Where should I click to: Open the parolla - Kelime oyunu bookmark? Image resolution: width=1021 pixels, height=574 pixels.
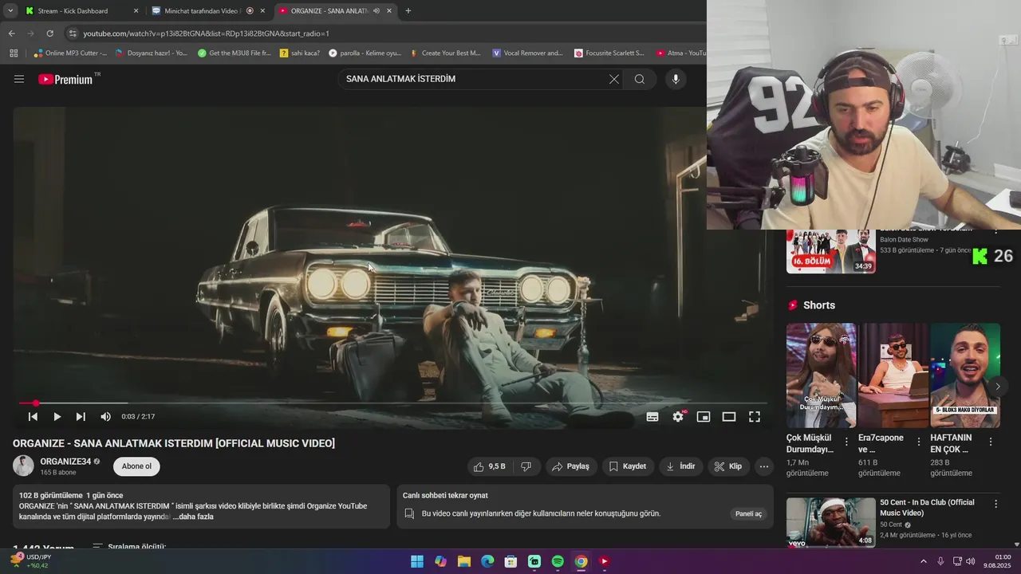point(365,53)
